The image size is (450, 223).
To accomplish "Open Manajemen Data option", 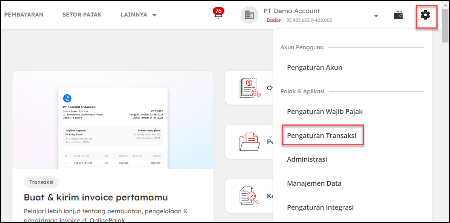I will [x=314, y=184].
